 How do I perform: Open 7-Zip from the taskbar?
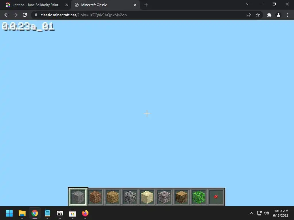tap(60, 213)
